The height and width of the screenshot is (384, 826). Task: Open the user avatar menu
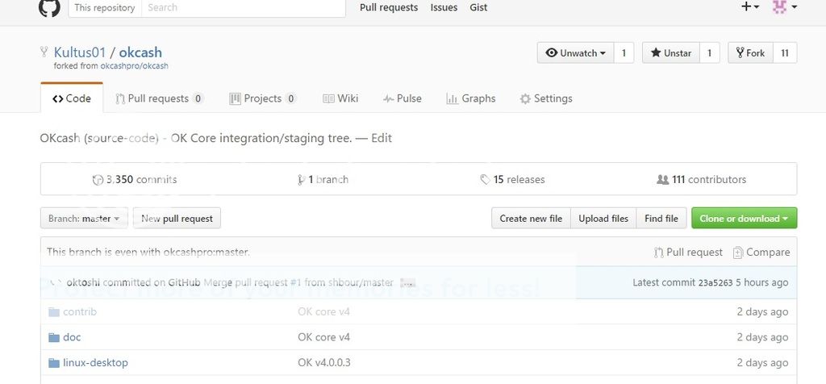784,7
